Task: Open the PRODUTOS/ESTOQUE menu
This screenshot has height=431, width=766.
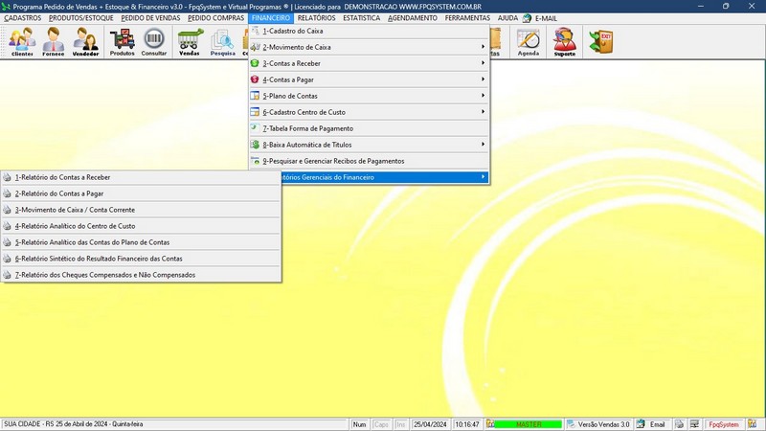Action: click(x=81, y=18)
